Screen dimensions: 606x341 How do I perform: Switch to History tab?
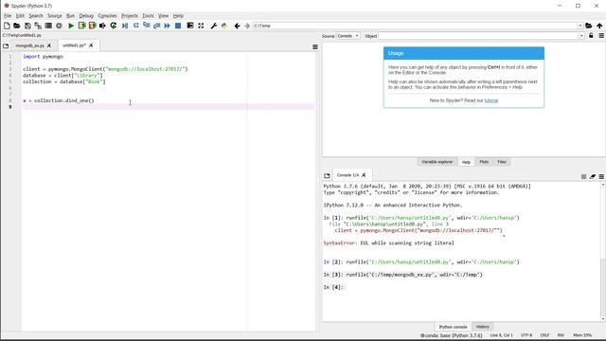[482, 327]
